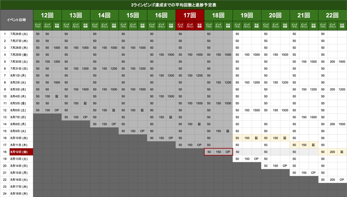Image resolution: width=347 pixels, height=197 pixels.
Task: Select the 22回 column header
Action: click(x=333, y=15)
